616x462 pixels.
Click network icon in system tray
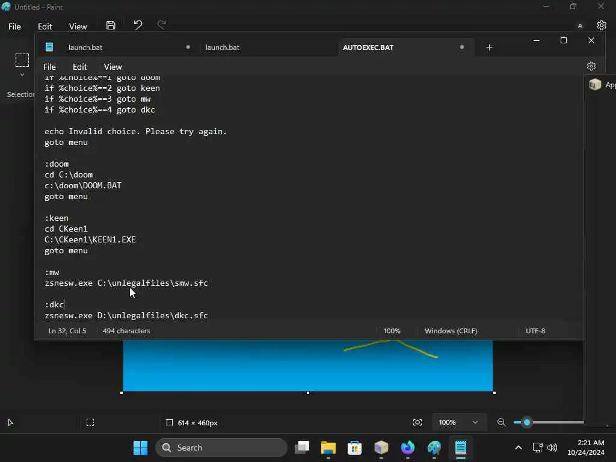pos(537,448)
